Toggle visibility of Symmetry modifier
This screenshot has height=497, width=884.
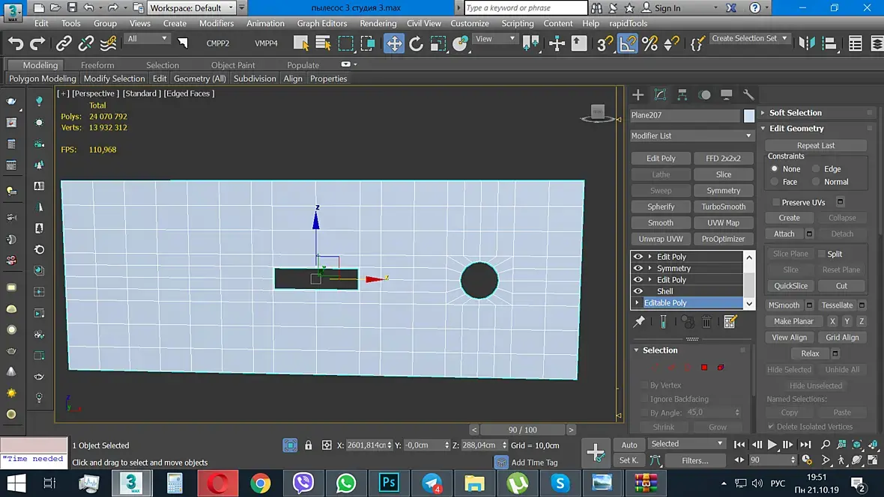click(x=638, y=268)
